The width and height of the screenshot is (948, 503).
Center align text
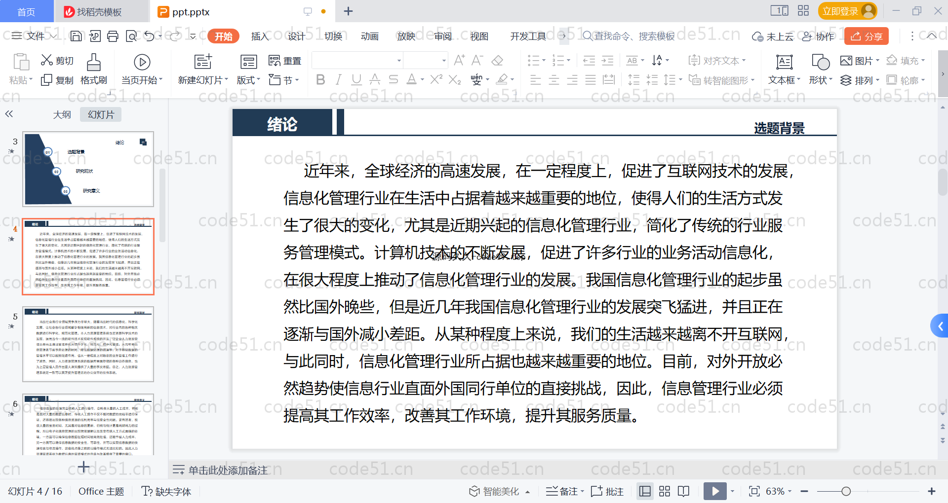click(554, 79)
